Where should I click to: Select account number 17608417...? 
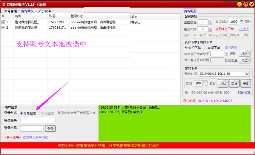point(58,28)
